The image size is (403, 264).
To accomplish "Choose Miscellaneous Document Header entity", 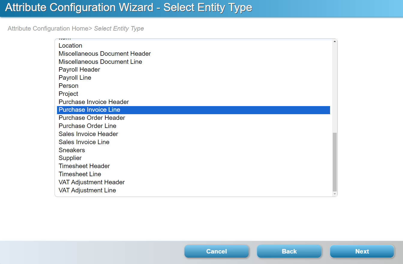I will (x=105, y=54).
